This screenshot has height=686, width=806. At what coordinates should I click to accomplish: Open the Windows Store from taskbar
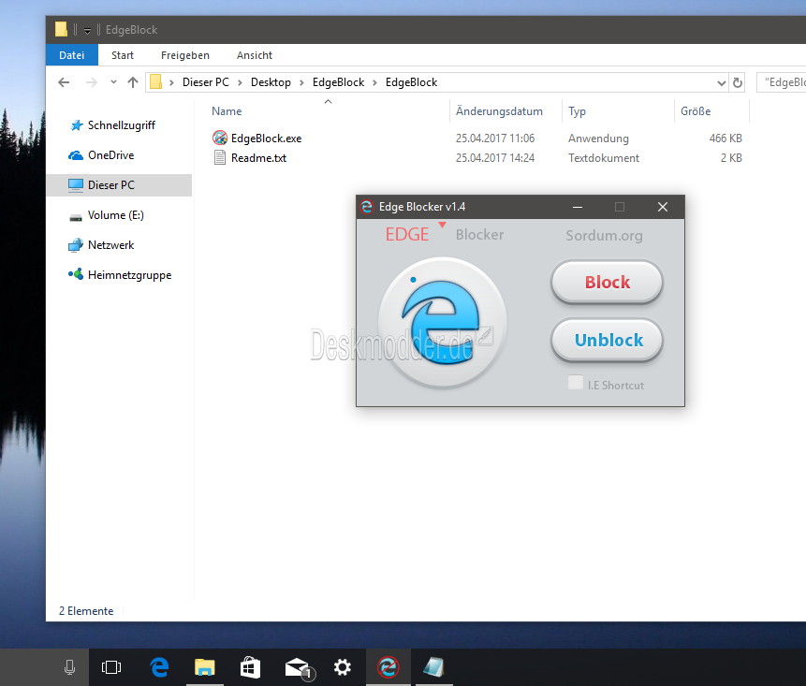pyautogui.click(x=250, y=667)
